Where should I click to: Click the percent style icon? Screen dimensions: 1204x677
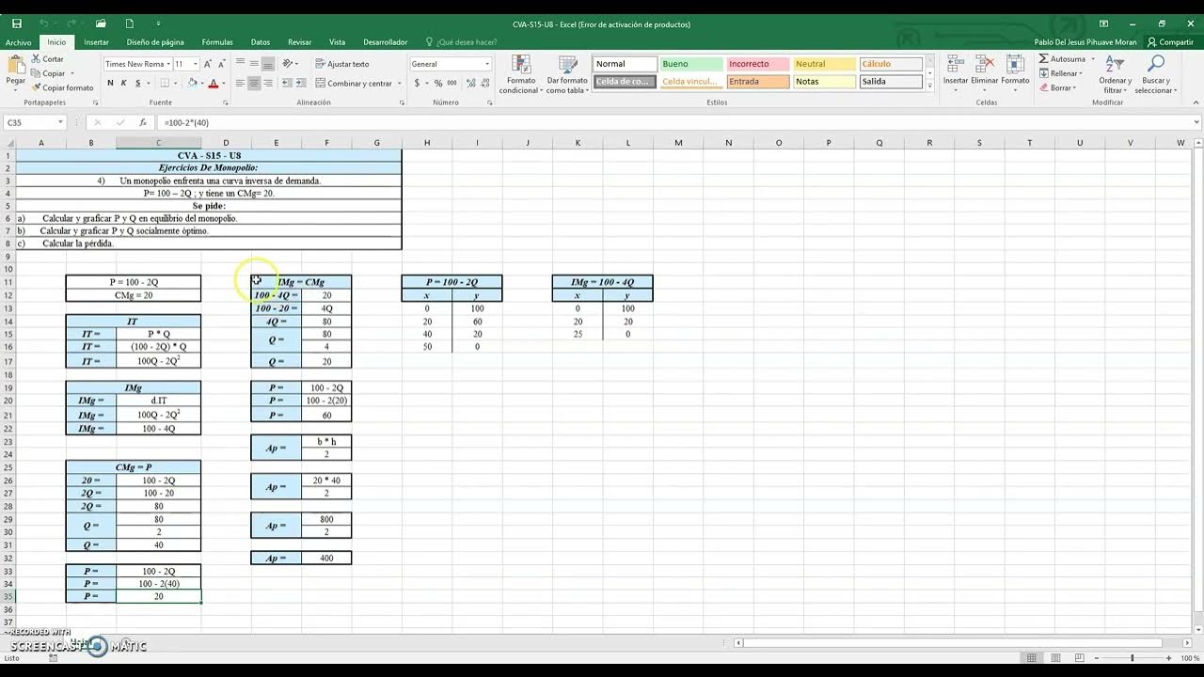click(437, 83)
